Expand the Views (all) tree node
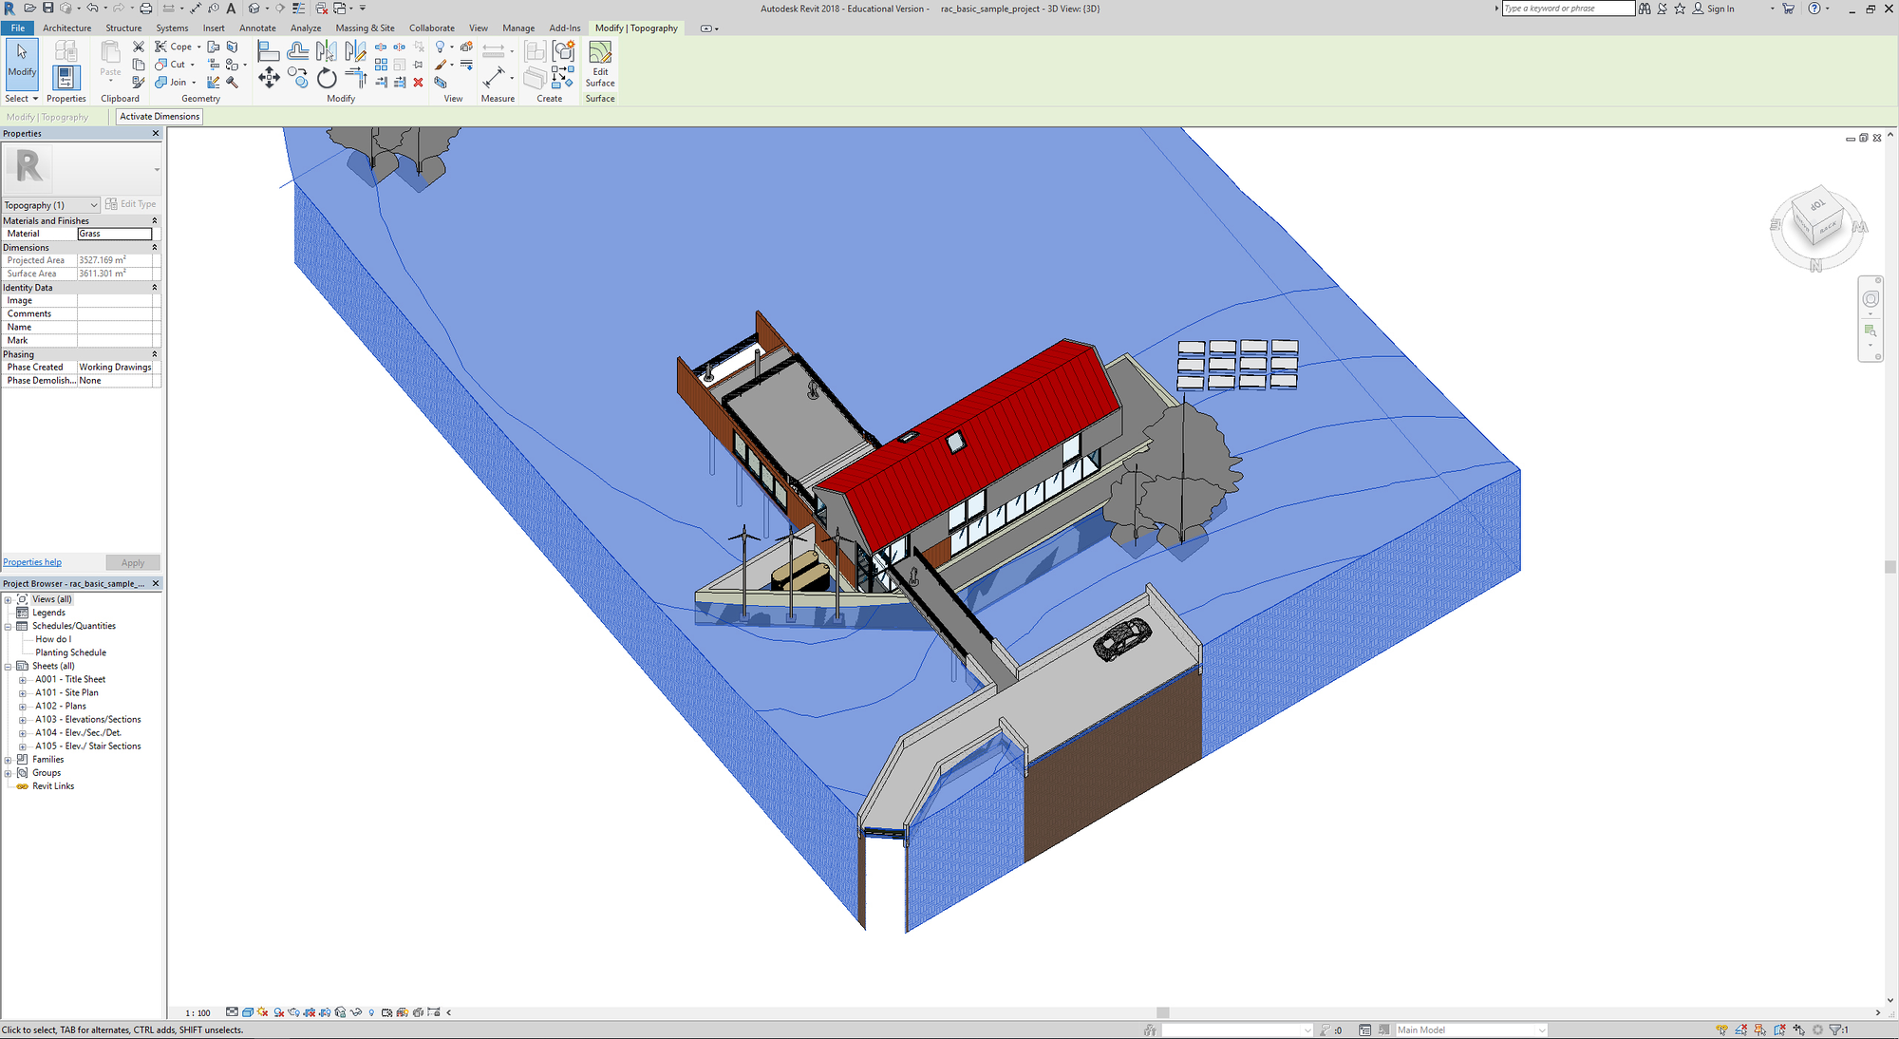 [8, 599]
